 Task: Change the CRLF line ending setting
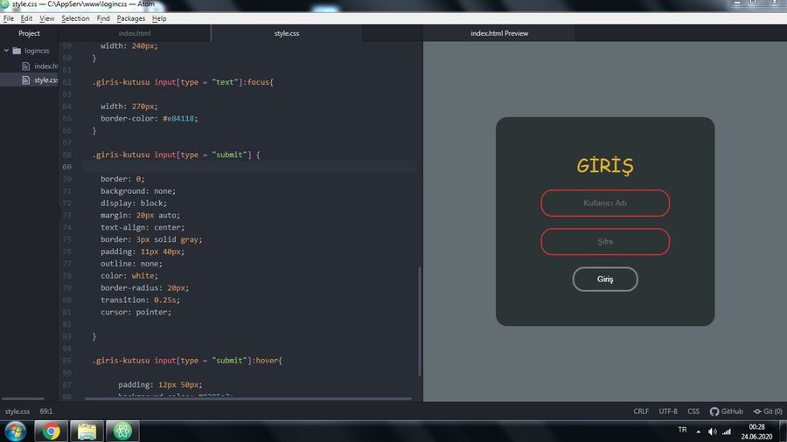point(641,411)
